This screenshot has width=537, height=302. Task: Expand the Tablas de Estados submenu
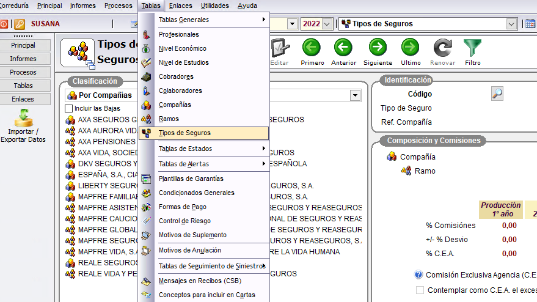point(263,149)
